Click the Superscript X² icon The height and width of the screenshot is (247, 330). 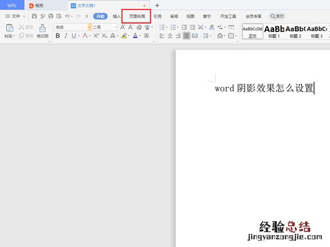96,36
